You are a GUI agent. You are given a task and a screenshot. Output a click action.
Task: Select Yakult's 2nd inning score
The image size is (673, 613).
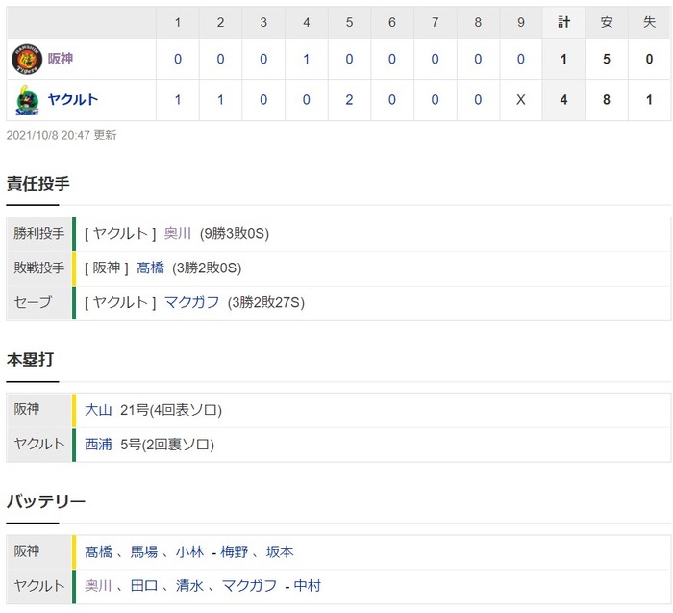point(220,100)
